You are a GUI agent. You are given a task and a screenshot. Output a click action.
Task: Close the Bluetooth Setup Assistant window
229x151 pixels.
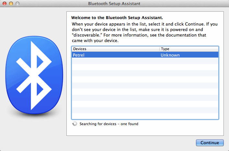pos(5,4)
